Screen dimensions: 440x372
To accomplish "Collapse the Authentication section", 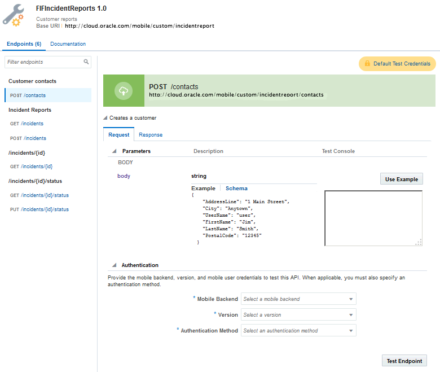I will (x=114, y=265).
